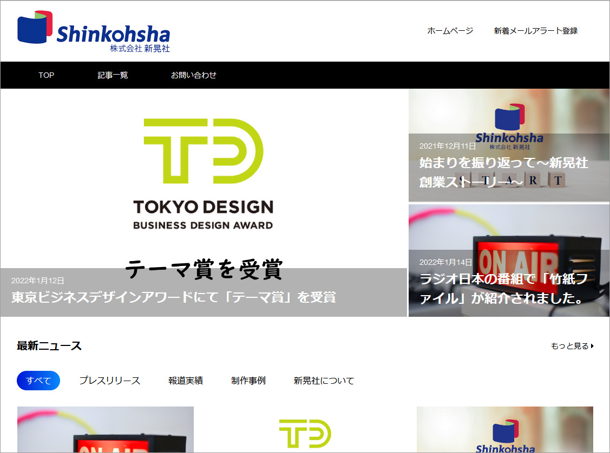Click the 2022年1月14日 date text

[x=445, y=262]
